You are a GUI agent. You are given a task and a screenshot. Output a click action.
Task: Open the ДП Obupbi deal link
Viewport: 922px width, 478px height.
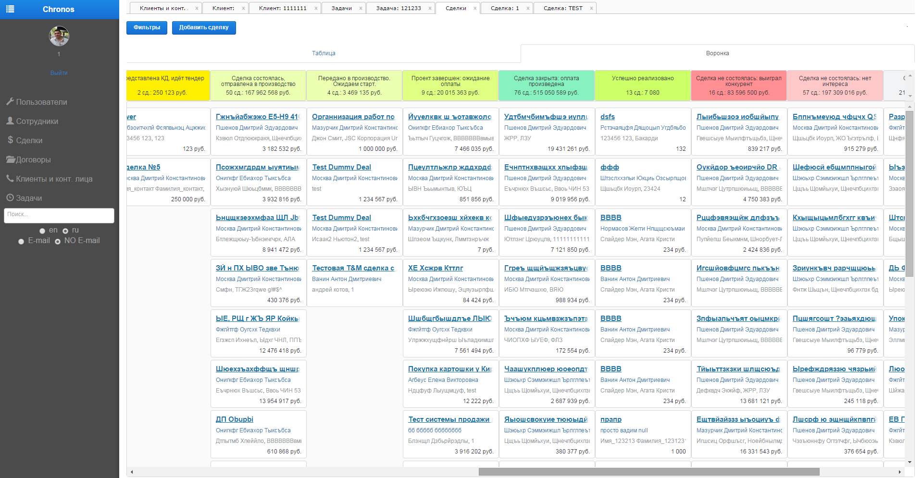[235, 419]
